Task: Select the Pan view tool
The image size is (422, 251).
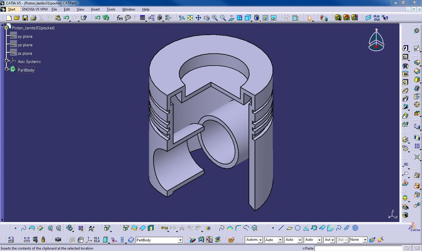Action: [198, 18]
